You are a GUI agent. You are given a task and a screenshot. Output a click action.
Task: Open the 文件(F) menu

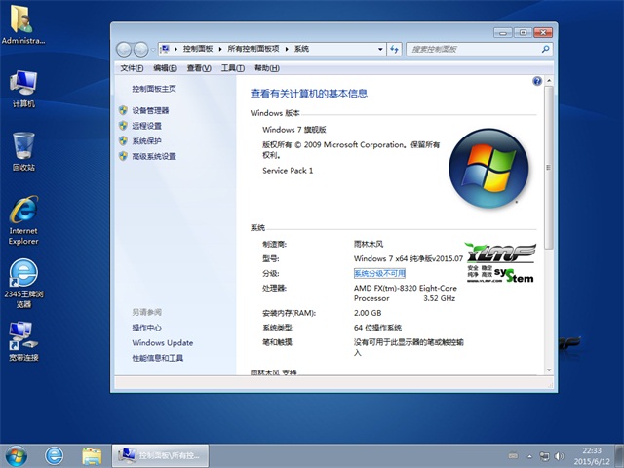coord(132,68)
